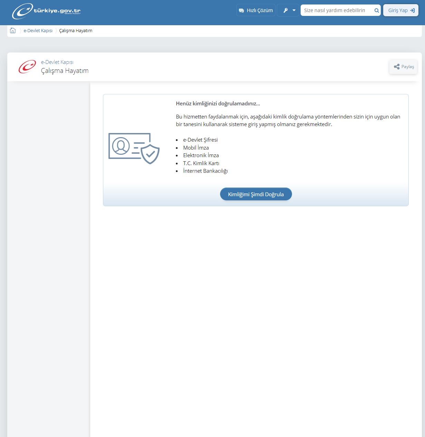This screenshot has width=425, height=437.
Task: Click the Paylaş share button
Action: (403, 67)
